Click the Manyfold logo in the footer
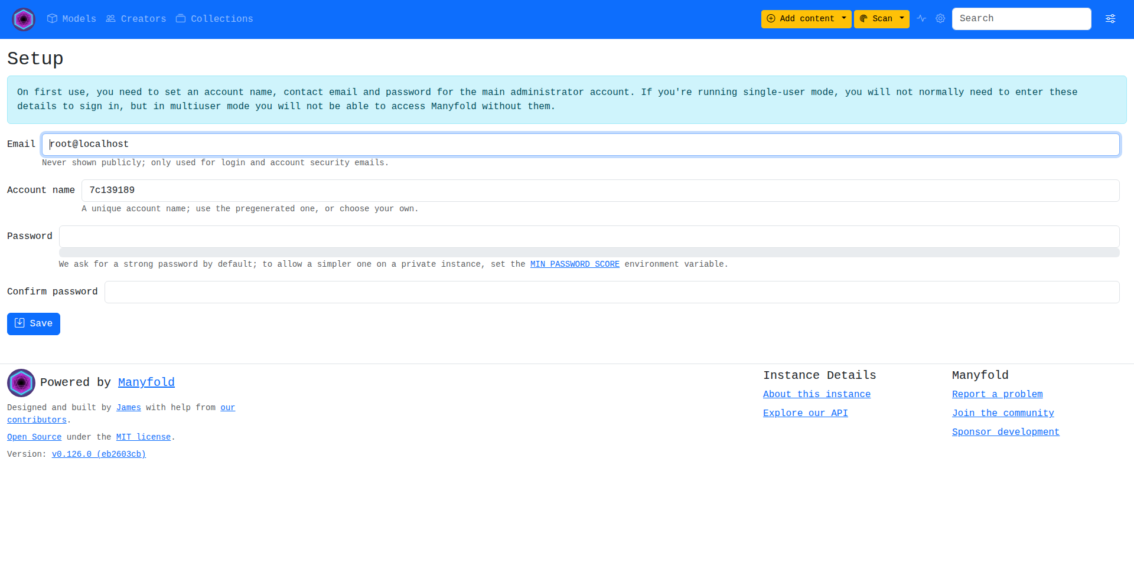Screen dimensions: 1134x586 [21, 383]
